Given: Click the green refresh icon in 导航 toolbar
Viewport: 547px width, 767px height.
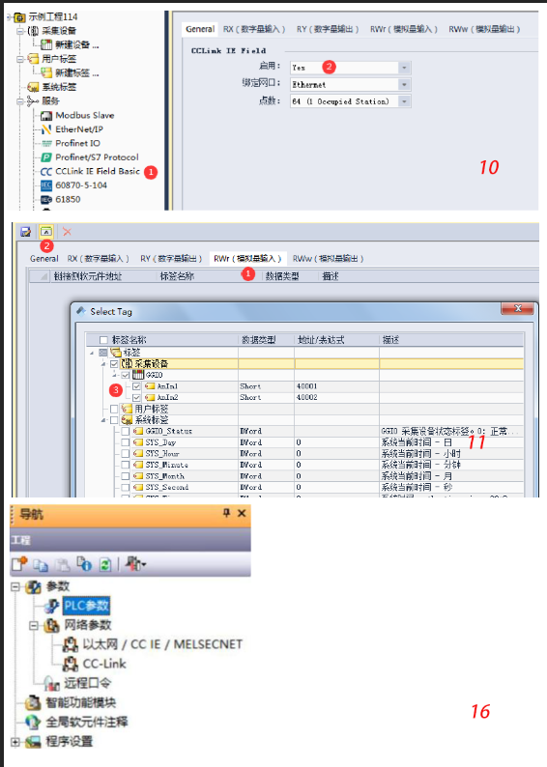Looking at the screenshot, I should point(105,564).
